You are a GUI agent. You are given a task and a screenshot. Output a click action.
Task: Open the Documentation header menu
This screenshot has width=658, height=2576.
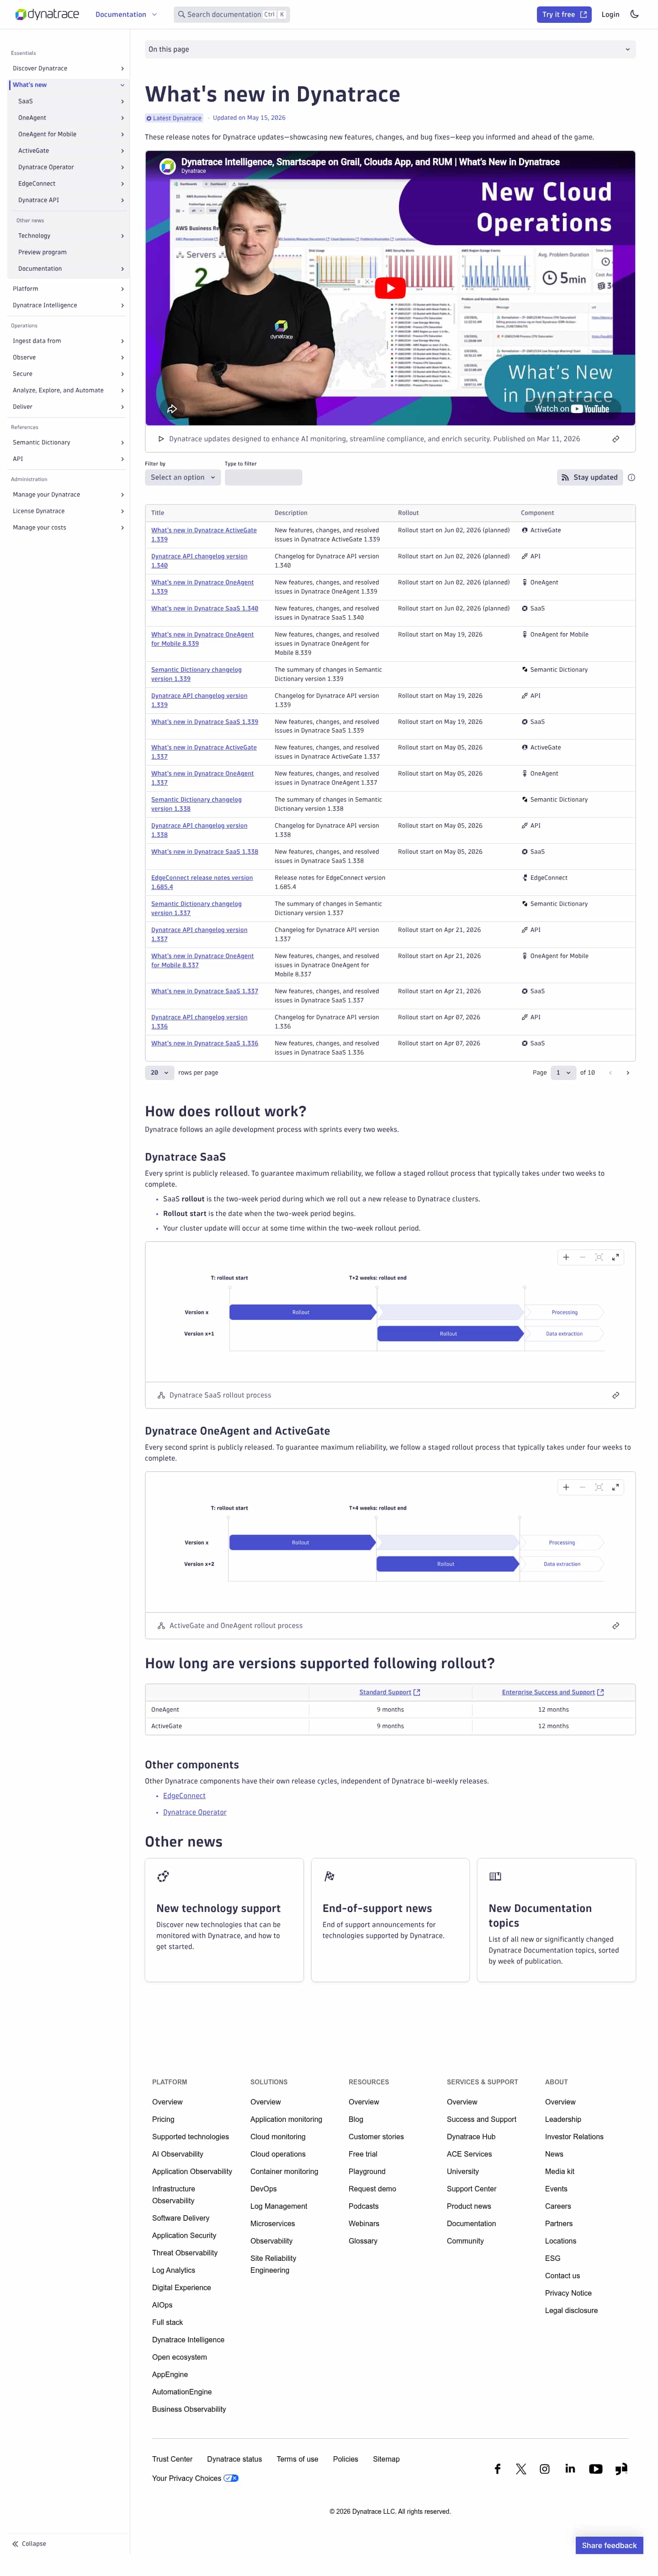coord(126,14)
